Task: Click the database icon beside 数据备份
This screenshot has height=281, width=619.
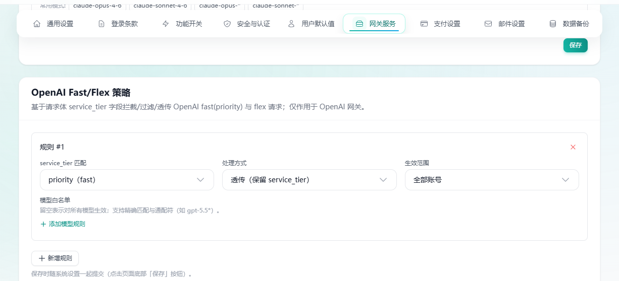Action: coord(553,24)
